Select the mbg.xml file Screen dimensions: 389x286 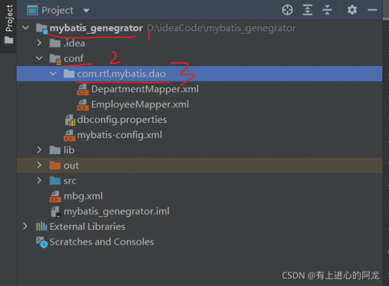(83, 196)
